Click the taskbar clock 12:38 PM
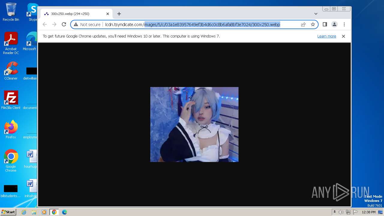Viewport: 384px width, 216px height. [x=369, y=212]
